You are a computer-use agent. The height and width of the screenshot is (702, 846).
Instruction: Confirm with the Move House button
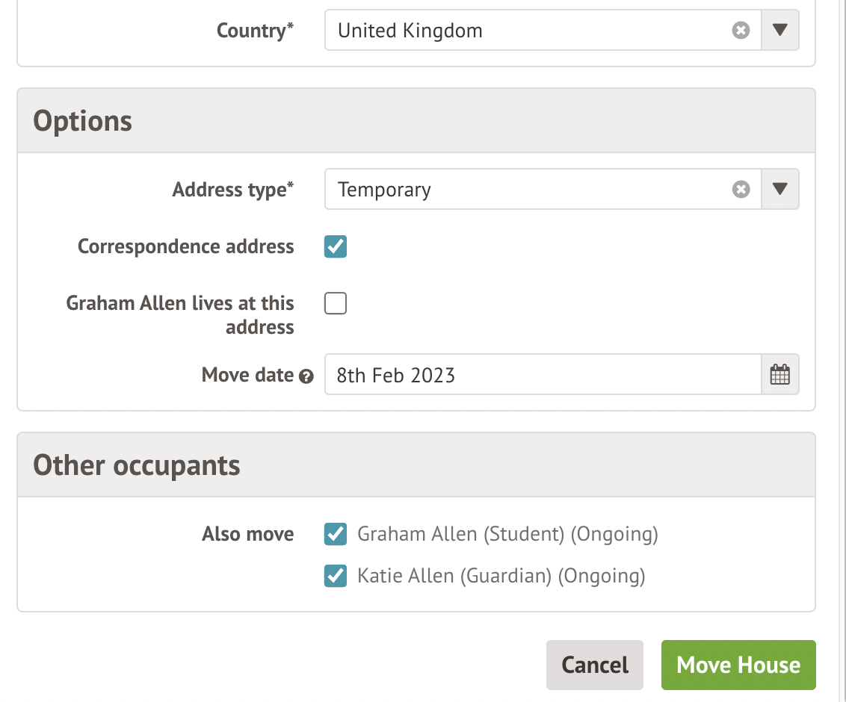coord(738,665)
